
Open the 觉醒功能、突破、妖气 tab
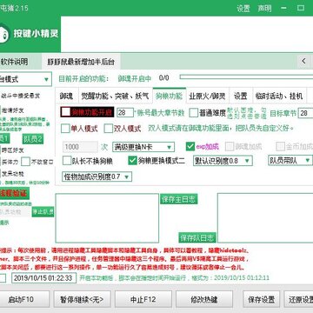115,96
